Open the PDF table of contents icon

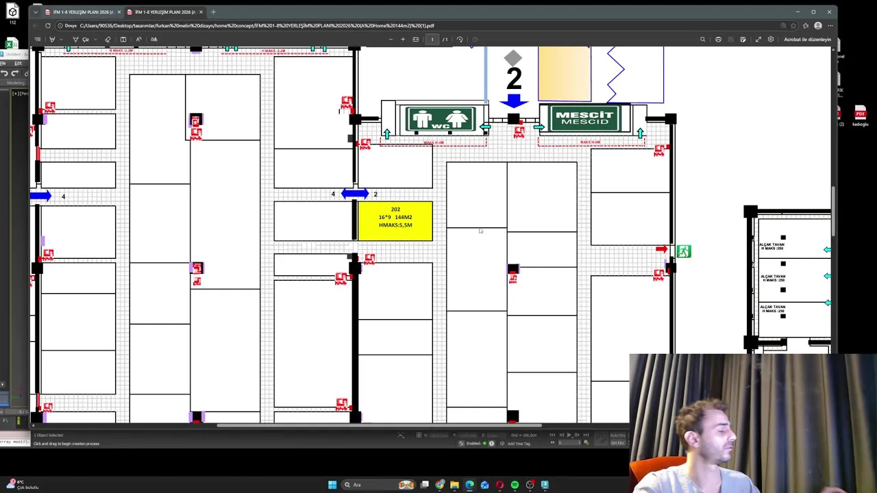click(38, 39)
